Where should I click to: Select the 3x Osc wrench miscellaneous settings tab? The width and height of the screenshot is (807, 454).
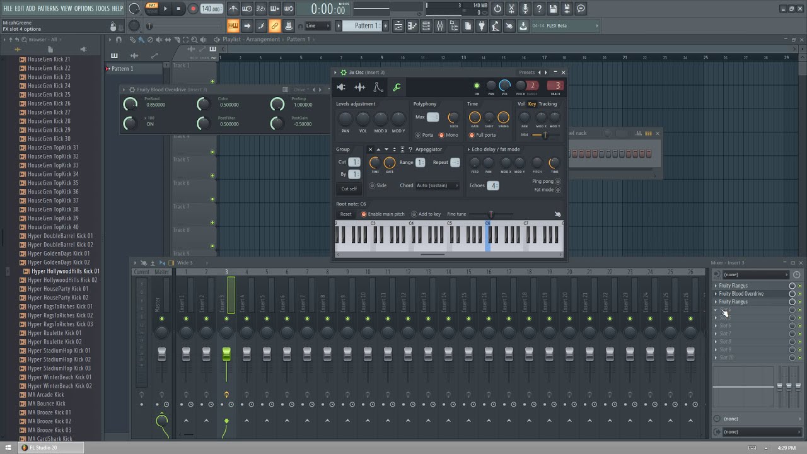pyautogui.click(x=397, y=88)
